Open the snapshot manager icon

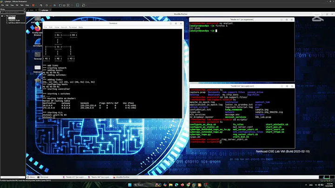(x=55, y=5)
